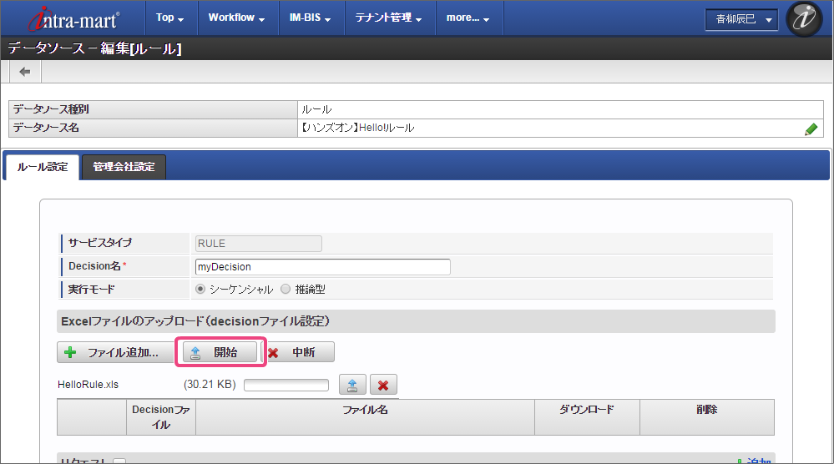Open the テナント管理 dropdown menu

389,18
